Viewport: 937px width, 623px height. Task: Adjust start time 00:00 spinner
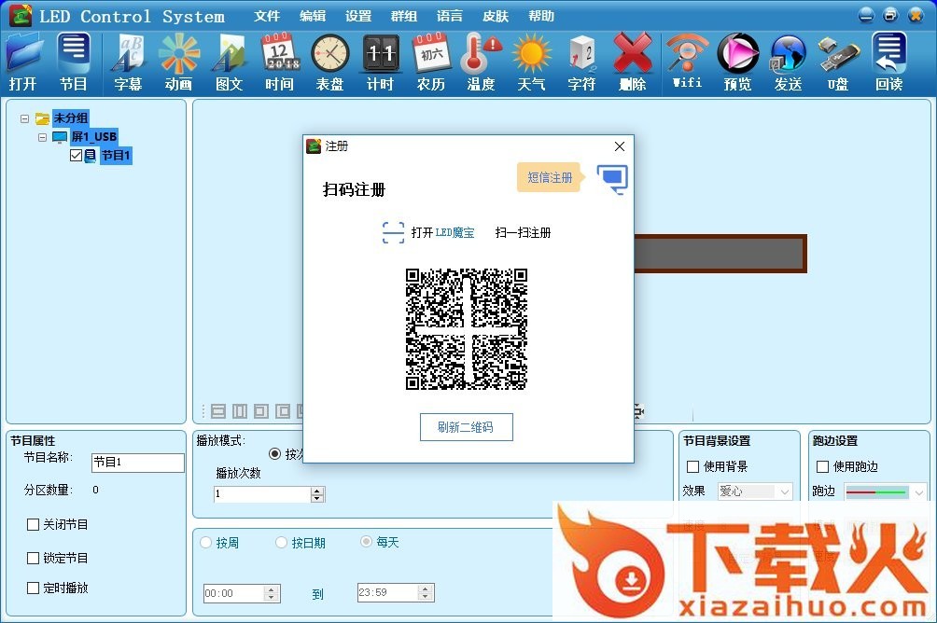[272, 593]
